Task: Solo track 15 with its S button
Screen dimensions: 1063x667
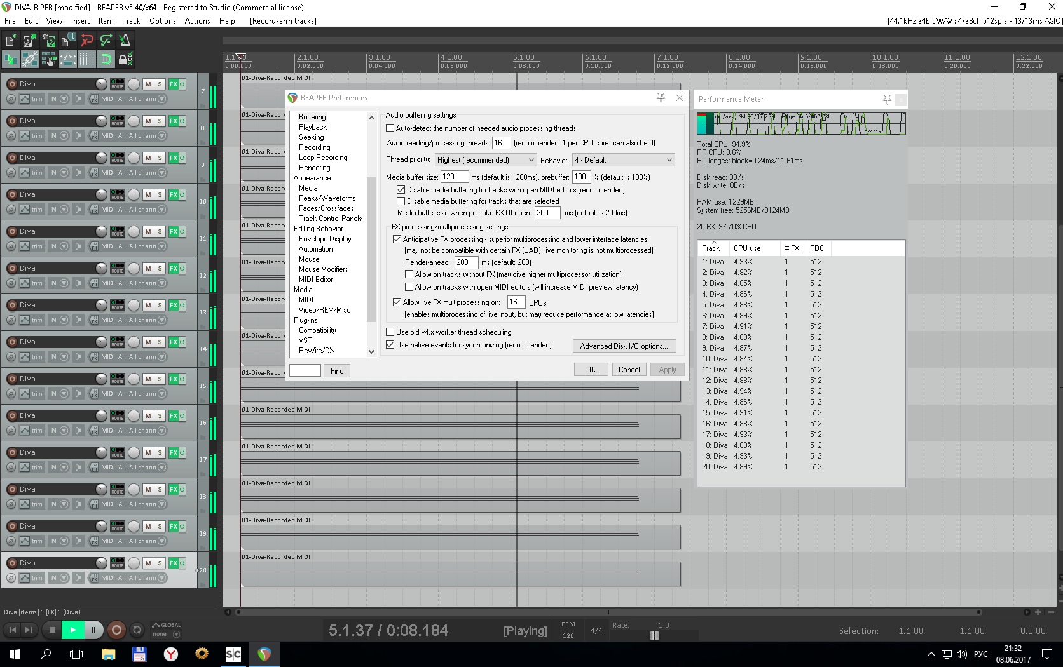Action: [160, 379]
